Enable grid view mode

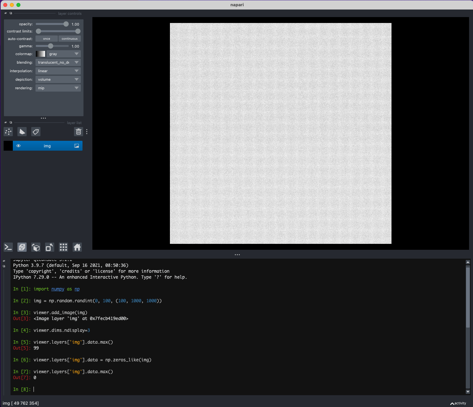[63, 247]
